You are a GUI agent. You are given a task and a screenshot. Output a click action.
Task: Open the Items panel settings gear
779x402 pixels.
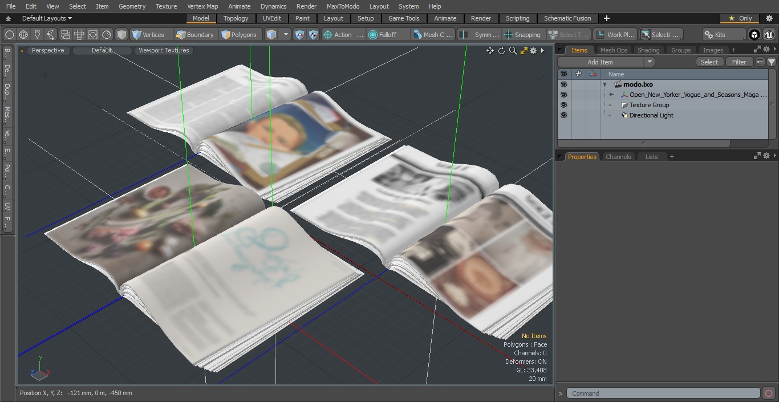tap(766, 50)
